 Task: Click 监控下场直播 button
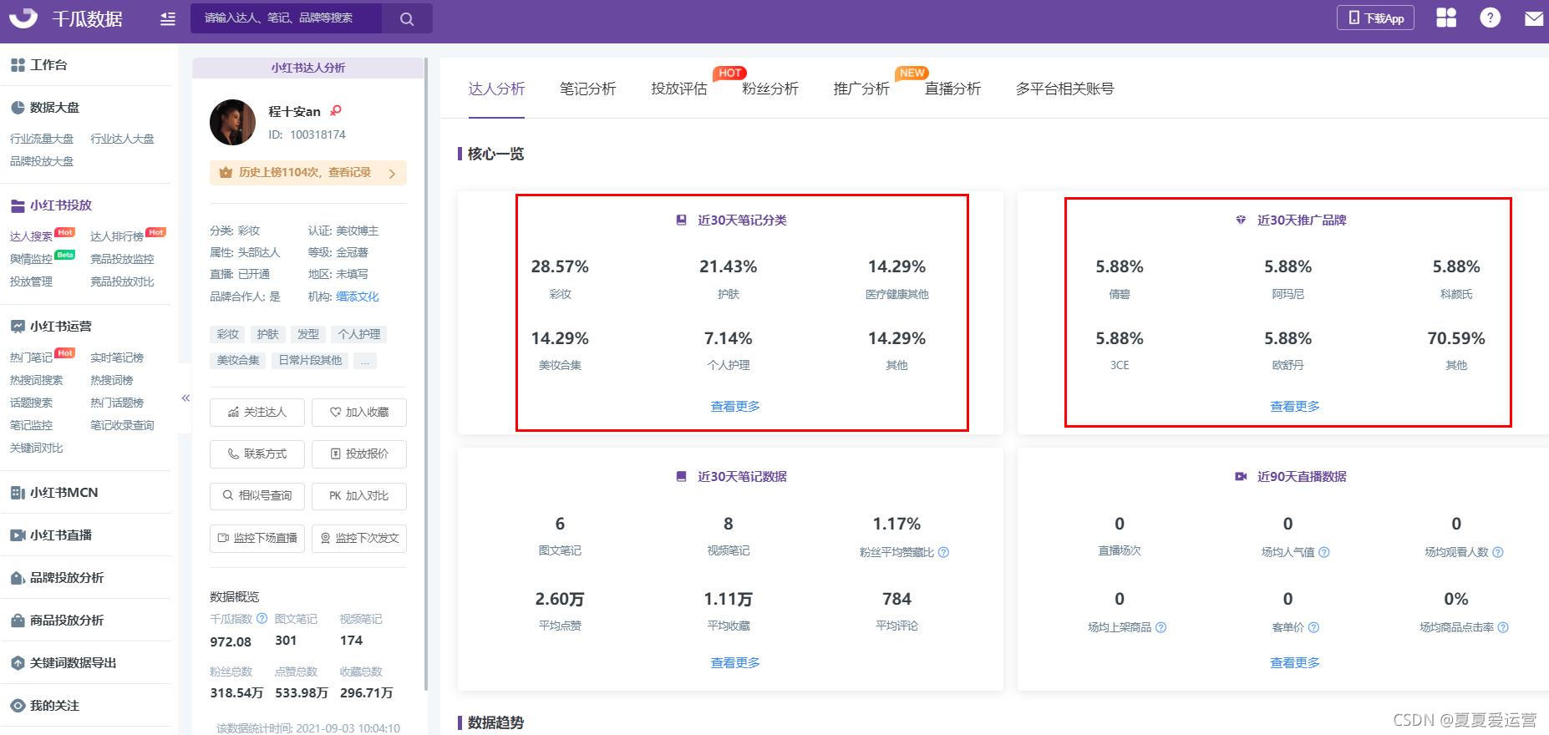coord(257,538)
